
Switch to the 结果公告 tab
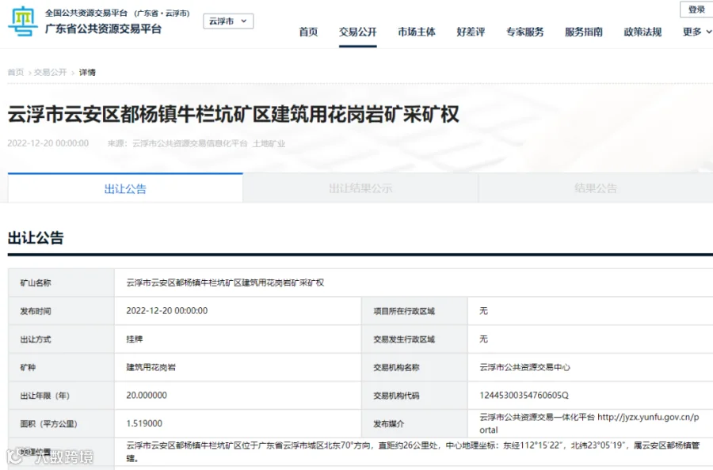click(x=596, y=188)
